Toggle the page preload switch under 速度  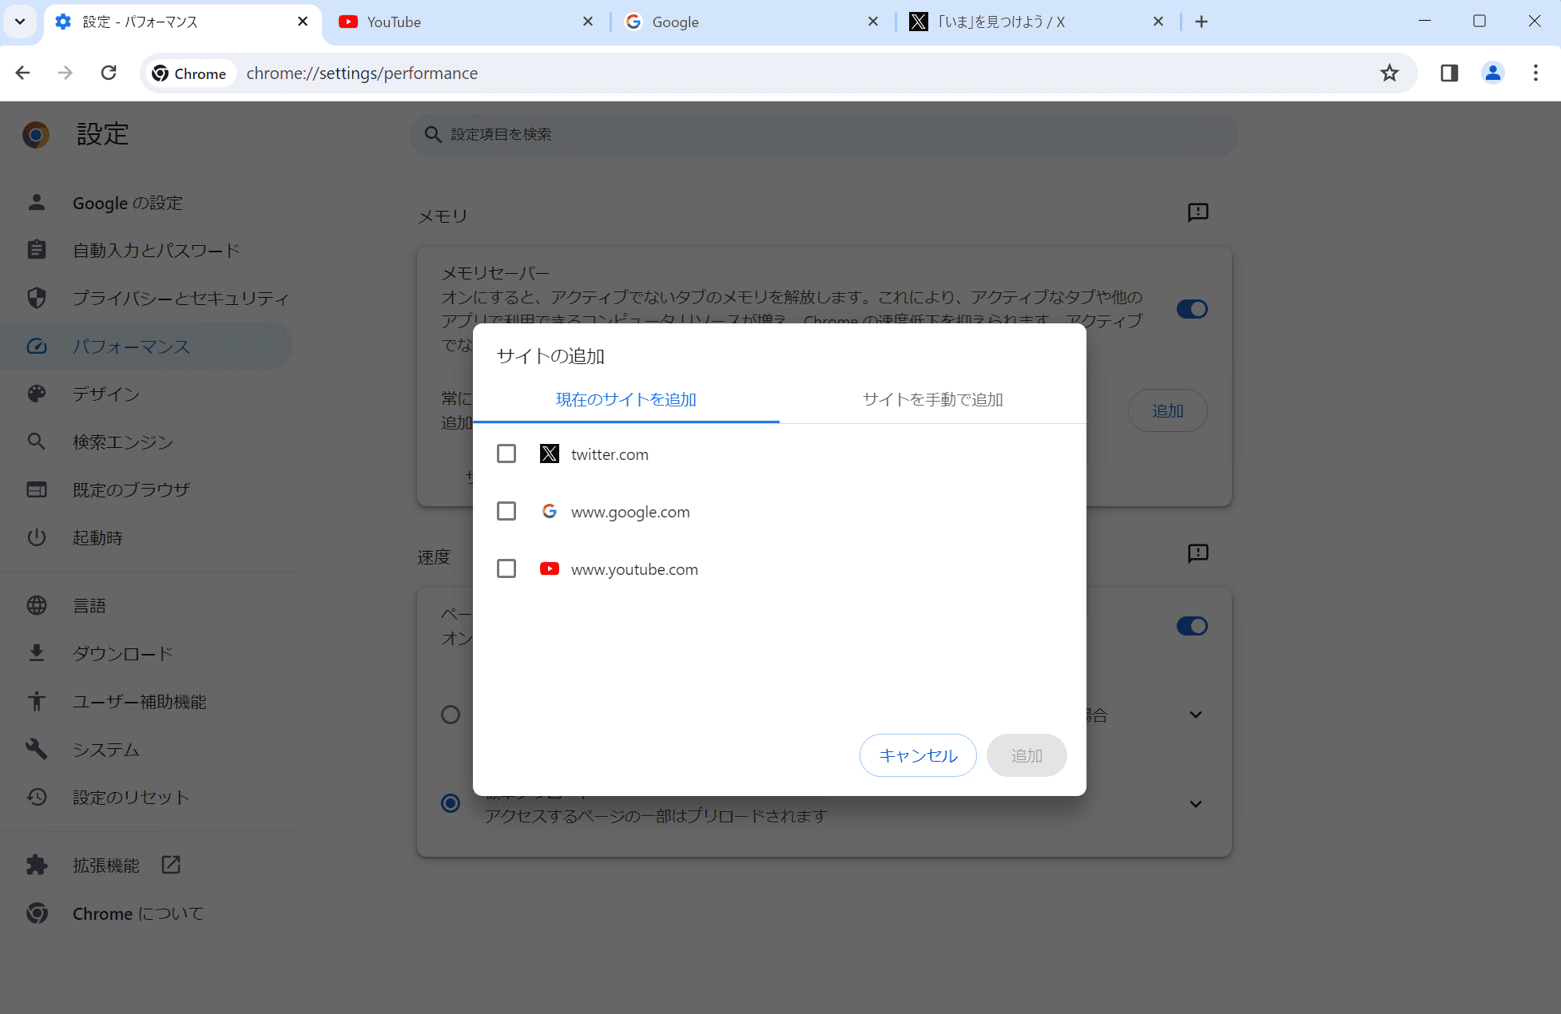1192,626
